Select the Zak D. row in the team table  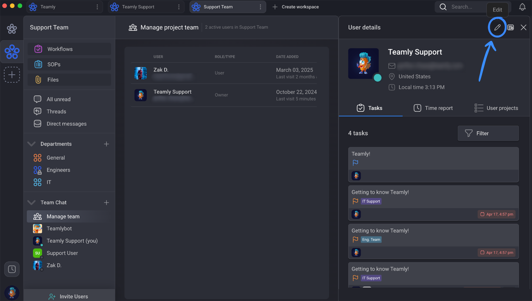(224, 73)
